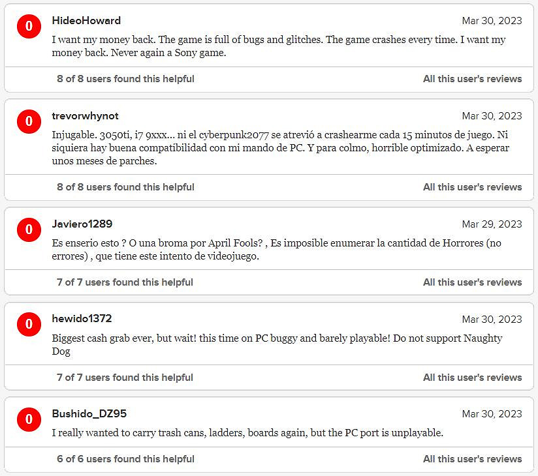The width and height of the screenshot is (538, 476).
Task: Click the Mar 29, 2023 review date
Action: 492,224
